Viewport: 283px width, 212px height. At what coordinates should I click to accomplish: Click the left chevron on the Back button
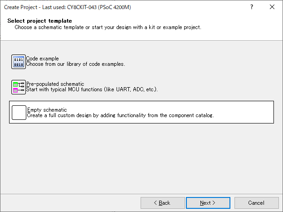click(156, 203)
